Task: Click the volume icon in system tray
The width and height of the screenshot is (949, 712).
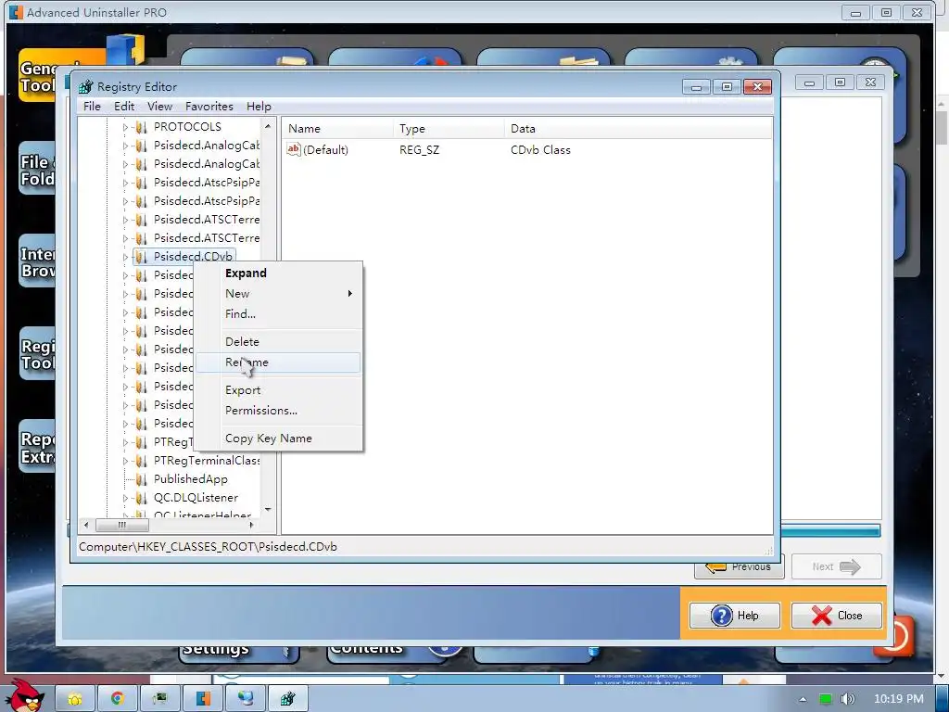Action: tap(848, 699)
